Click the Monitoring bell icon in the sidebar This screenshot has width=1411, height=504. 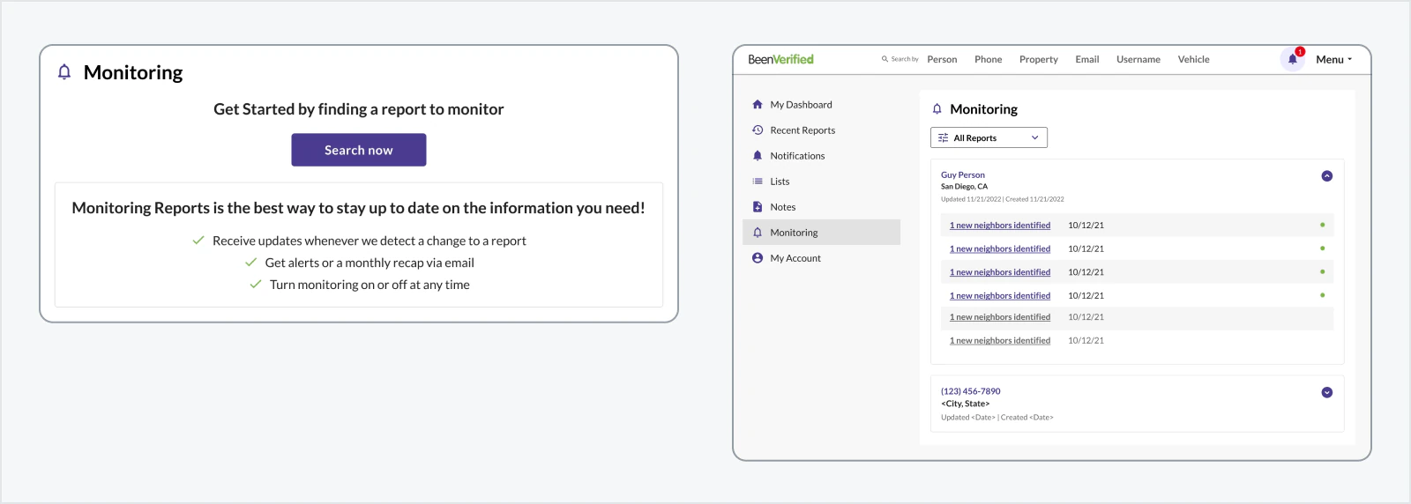(x=758, y=232)
